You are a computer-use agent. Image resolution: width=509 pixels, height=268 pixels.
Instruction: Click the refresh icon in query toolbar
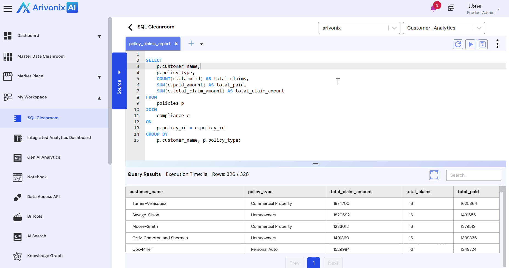(458, 44)
